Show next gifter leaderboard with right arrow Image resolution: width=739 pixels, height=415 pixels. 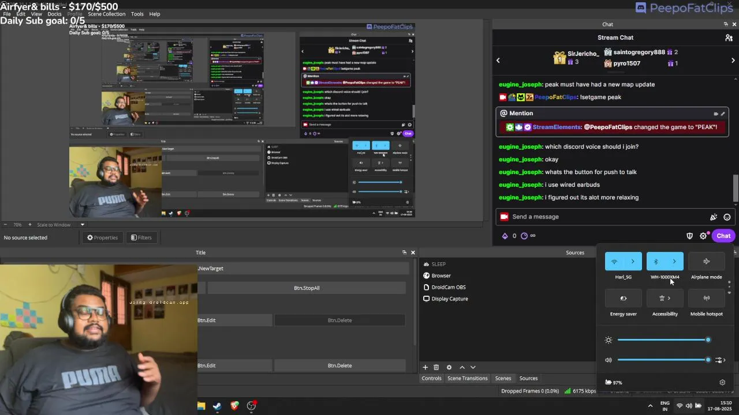(x=733, y=60)
